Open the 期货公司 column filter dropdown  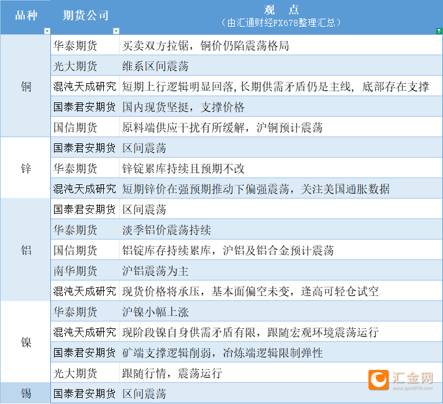(116, 31)
